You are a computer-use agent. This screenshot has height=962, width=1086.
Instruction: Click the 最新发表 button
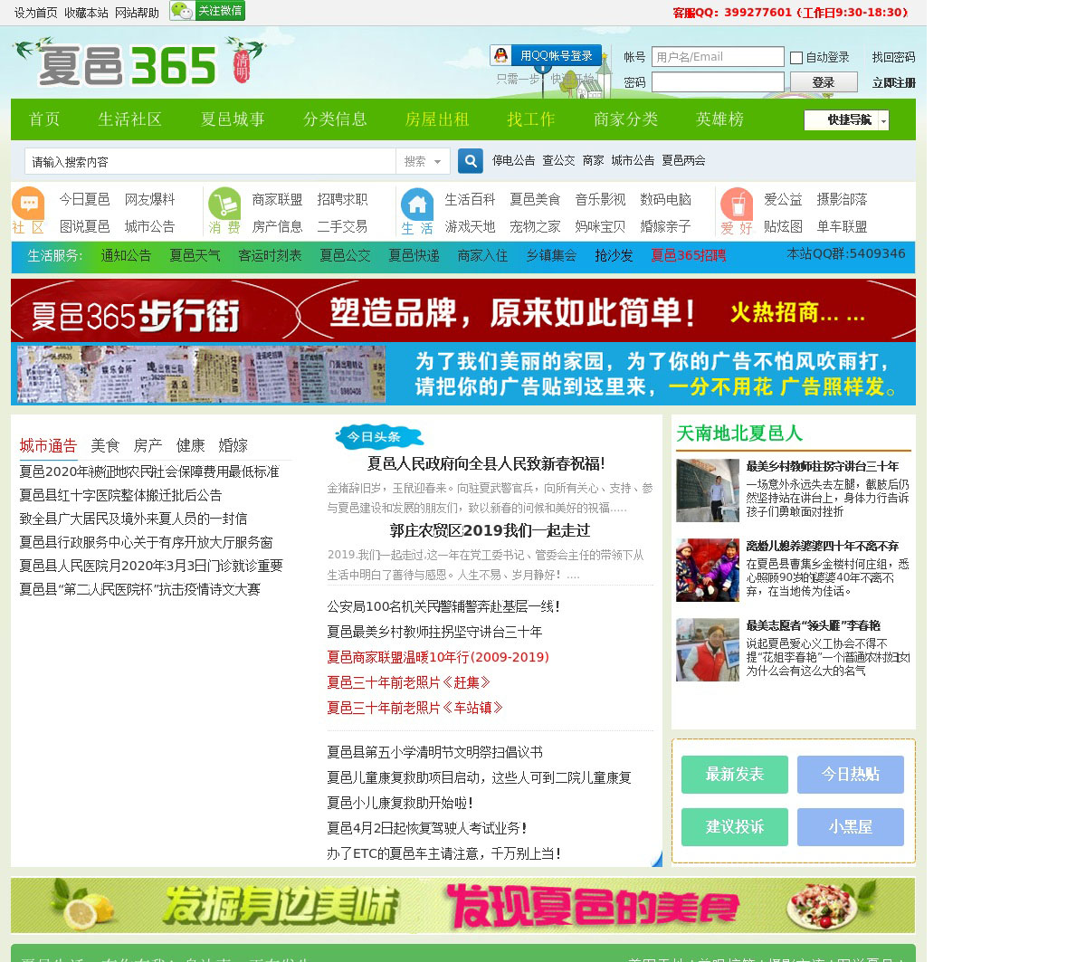tap(734, 775)
